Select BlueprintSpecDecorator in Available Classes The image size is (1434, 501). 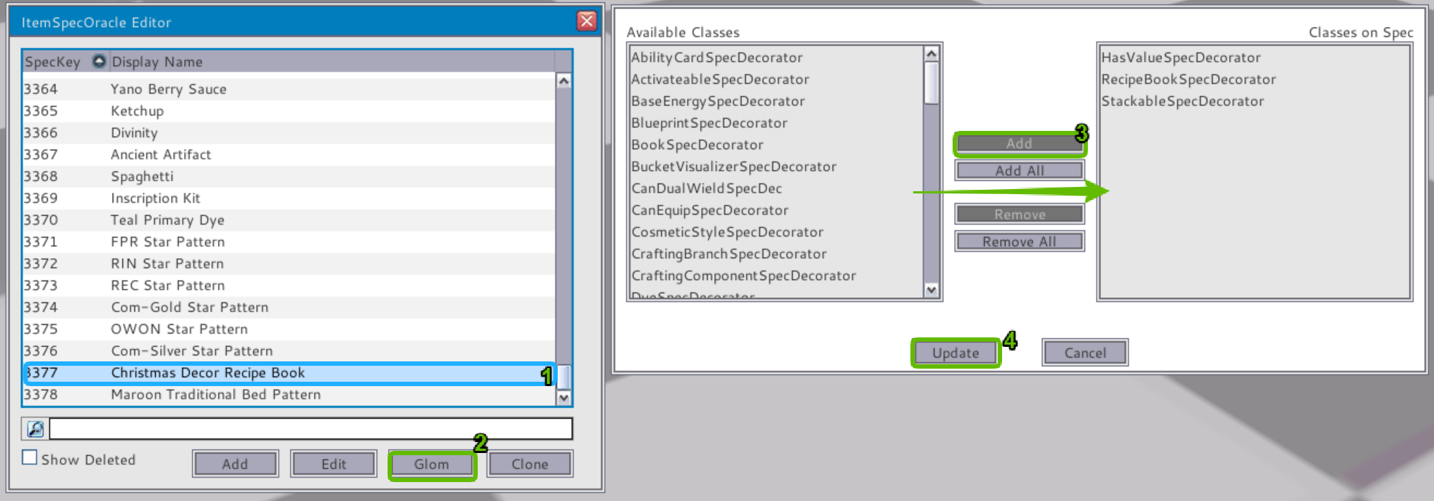[709, 123]
